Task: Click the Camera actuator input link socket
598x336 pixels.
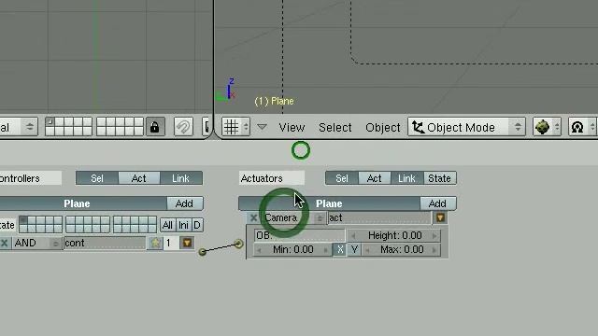Action: click(x=239, y=244)
